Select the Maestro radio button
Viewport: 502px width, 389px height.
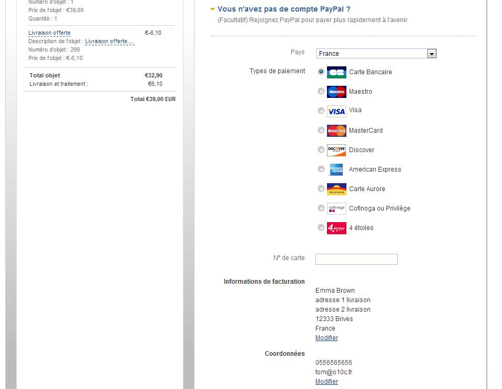(321, 91)
